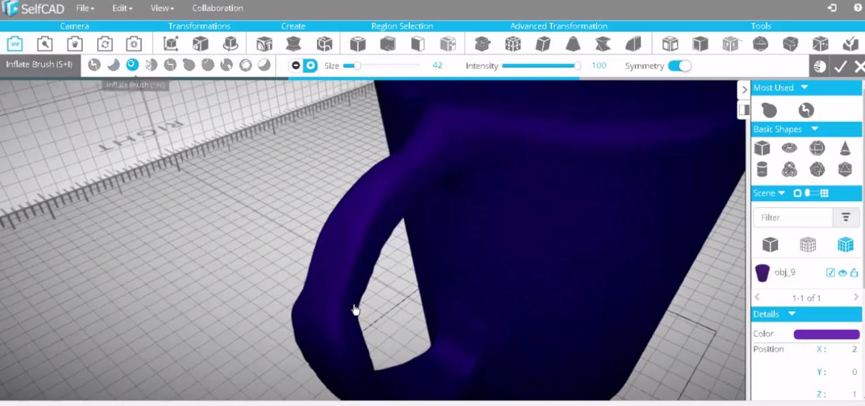
Task: Switch to the Create section of the ribbon
Action: 293,26
